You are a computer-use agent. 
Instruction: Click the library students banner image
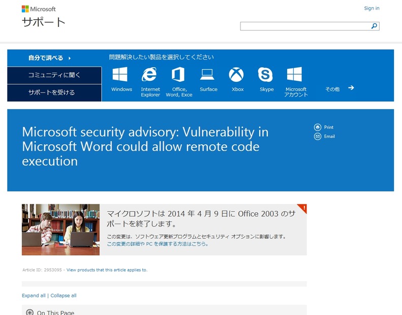[x=61, y=230]
